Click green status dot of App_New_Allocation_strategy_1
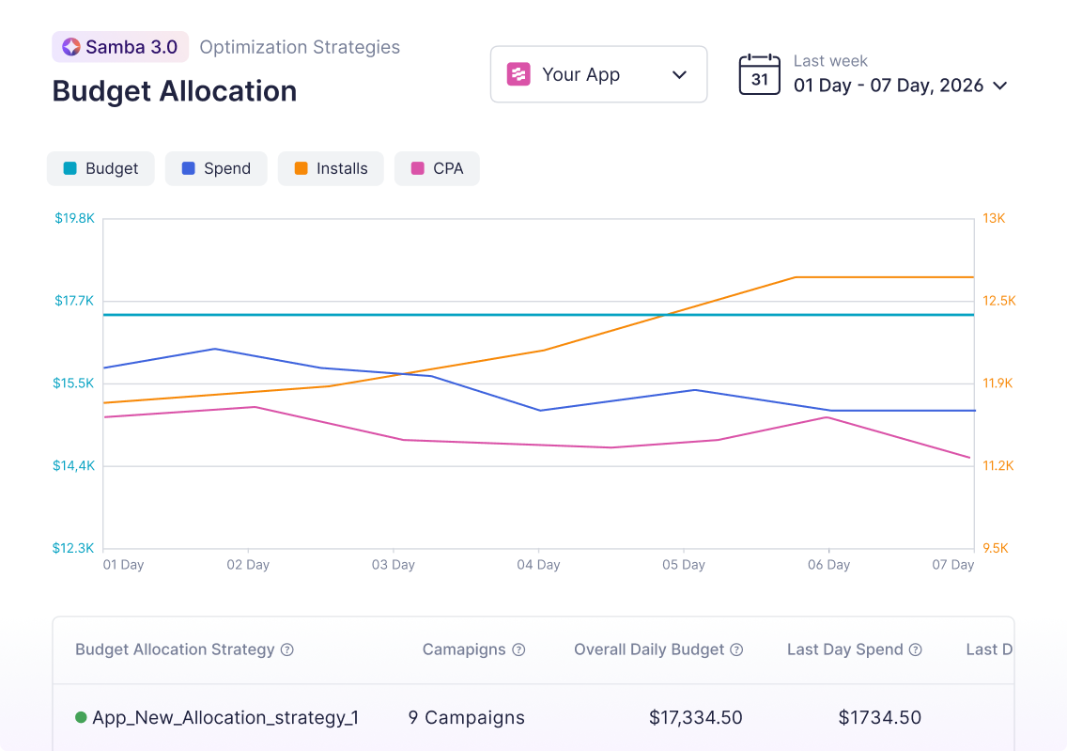Image resolution: width=1067 pixels, height=751 pixels. [x=81, y=717]
